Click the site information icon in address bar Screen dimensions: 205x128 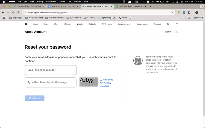(x=25, y=13)
